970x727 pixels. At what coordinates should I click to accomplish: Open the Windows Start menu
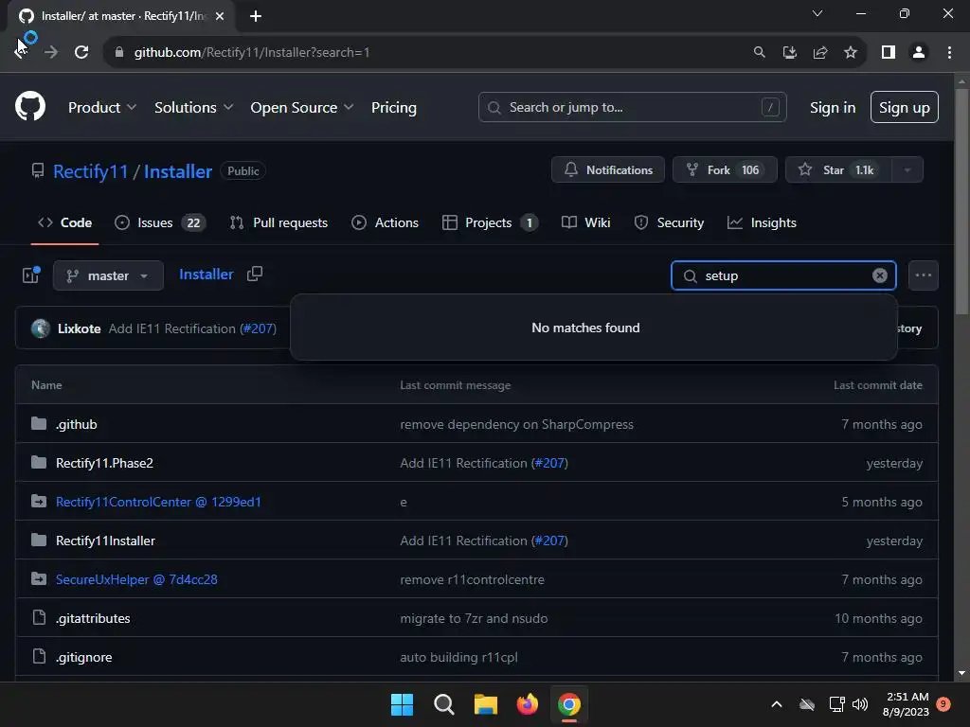(x=402, y=704)
